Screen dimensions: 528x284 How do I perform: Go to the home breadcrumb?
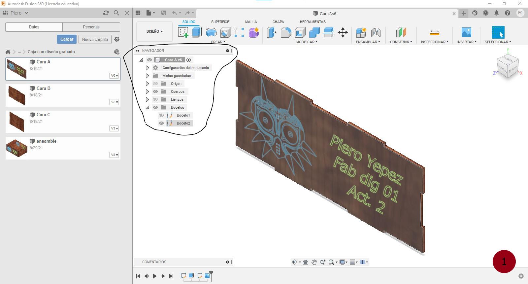(8, 52)
